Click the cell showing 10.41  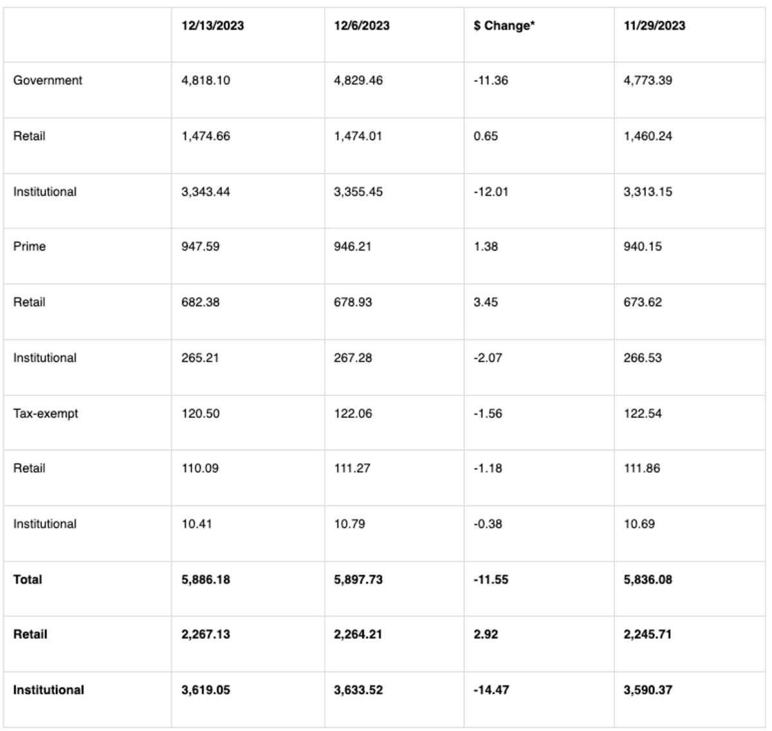(197, 524)
